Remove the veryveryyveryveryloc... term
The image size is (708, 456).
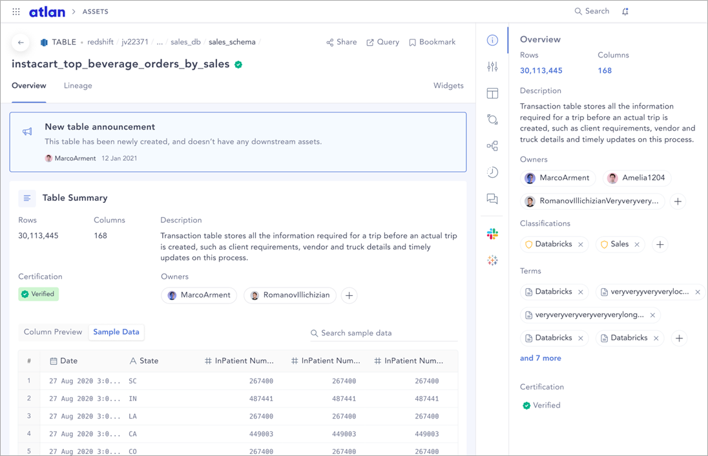pos(698,292)
